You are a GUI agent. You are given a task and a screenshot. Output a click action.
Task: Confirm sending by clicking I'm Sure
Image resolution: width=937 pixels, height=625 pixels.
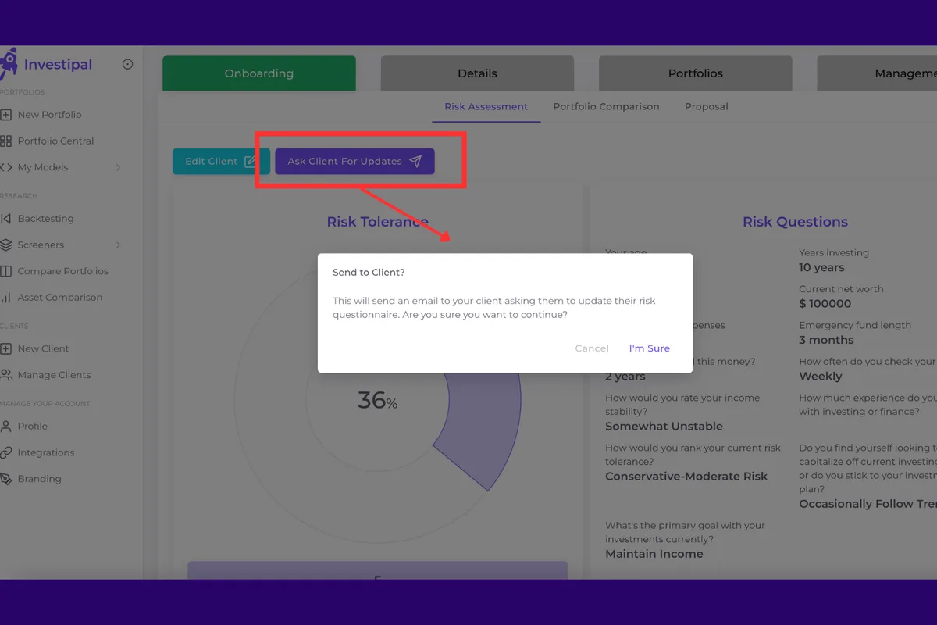(649, 348)
